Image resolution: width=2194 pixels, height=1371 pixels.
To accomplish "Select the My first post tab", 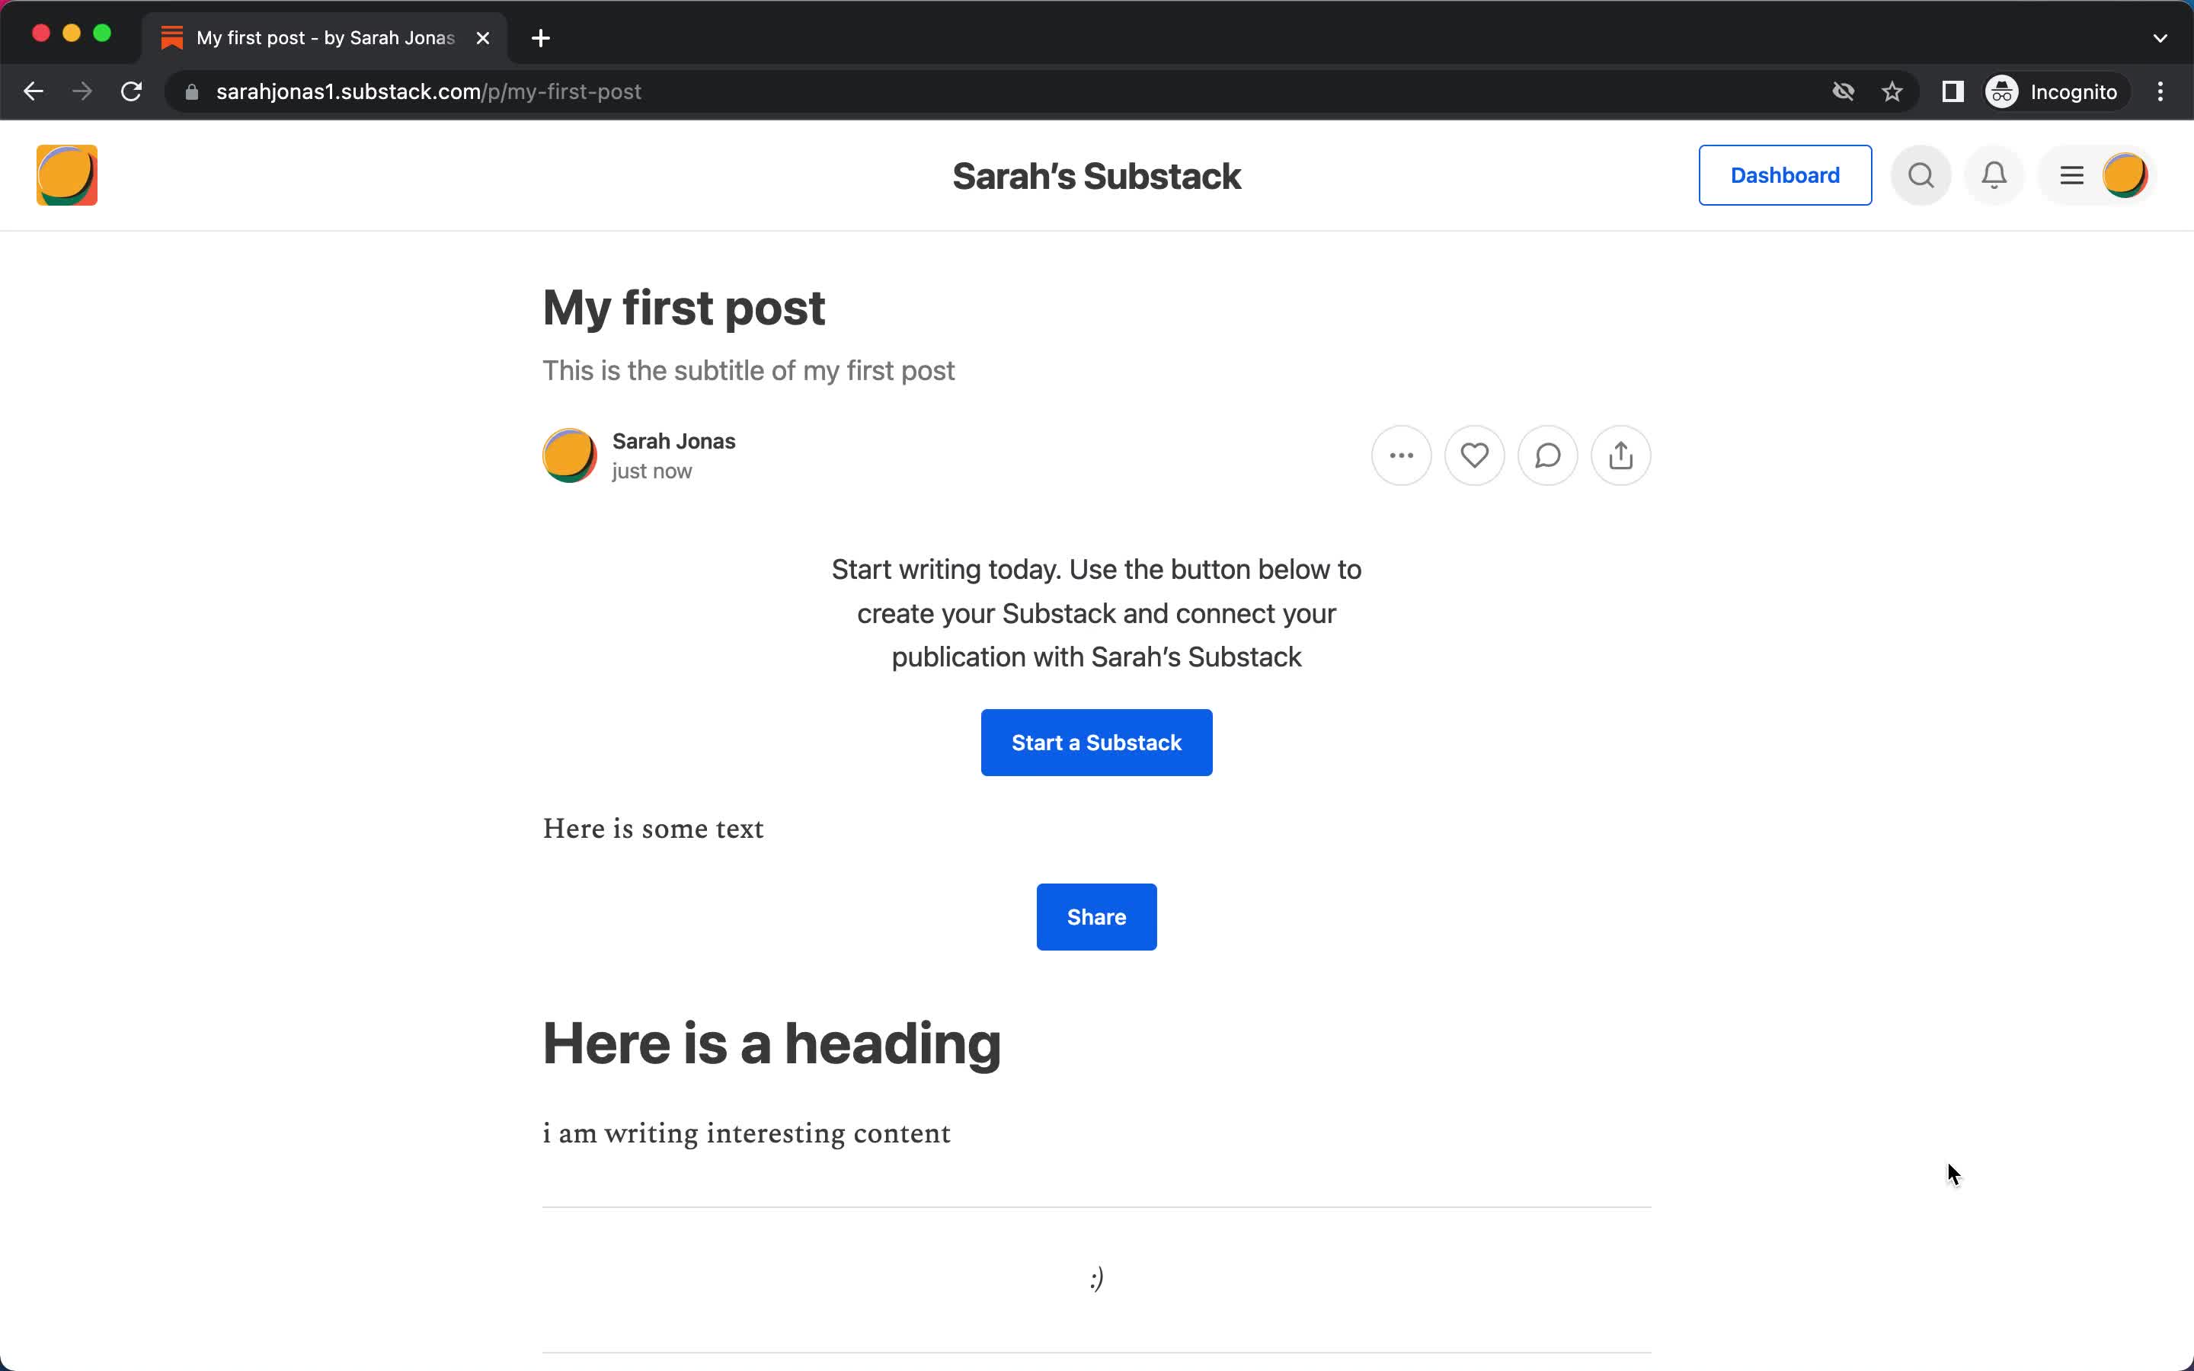I will coord(325,38).
